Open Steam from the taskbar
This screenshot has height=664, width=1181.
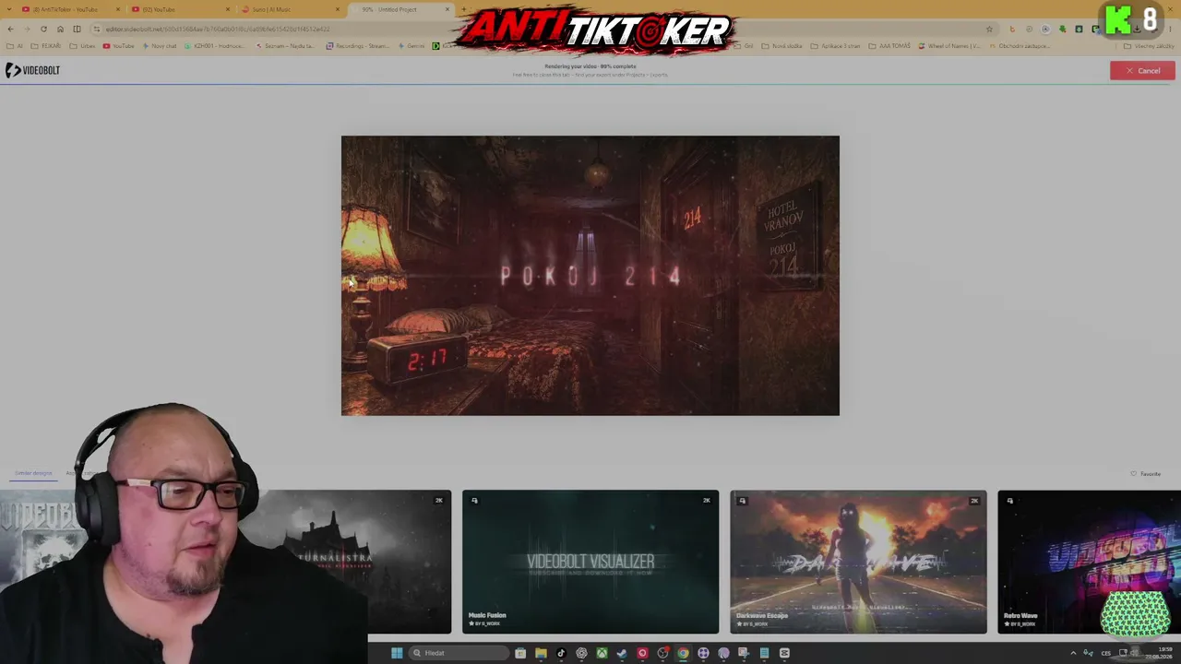622,653
